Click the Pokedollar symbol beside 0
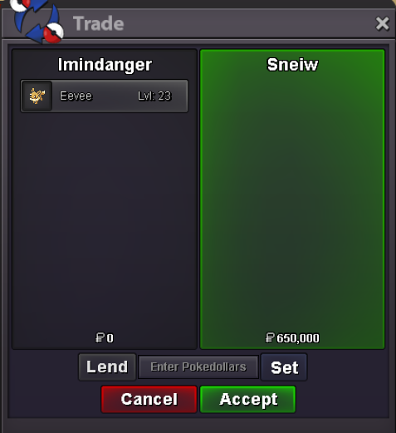 click(100, 338)
